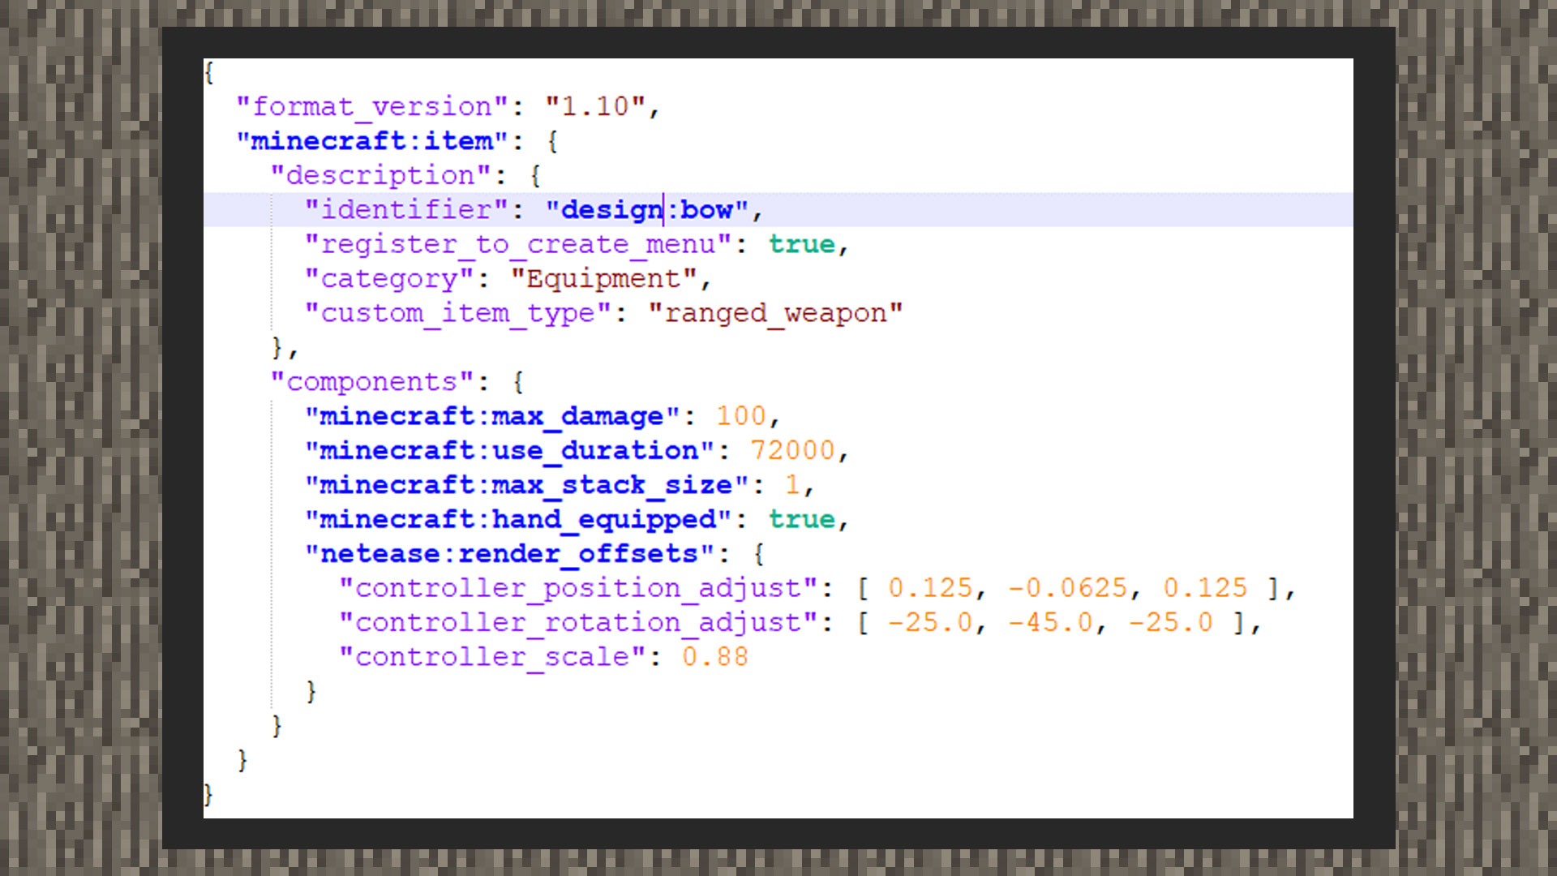Viewport: 1557px width, 876px height.
Task: Click the "description" key text
Action: pyautogui.click(x=380, y=175)
